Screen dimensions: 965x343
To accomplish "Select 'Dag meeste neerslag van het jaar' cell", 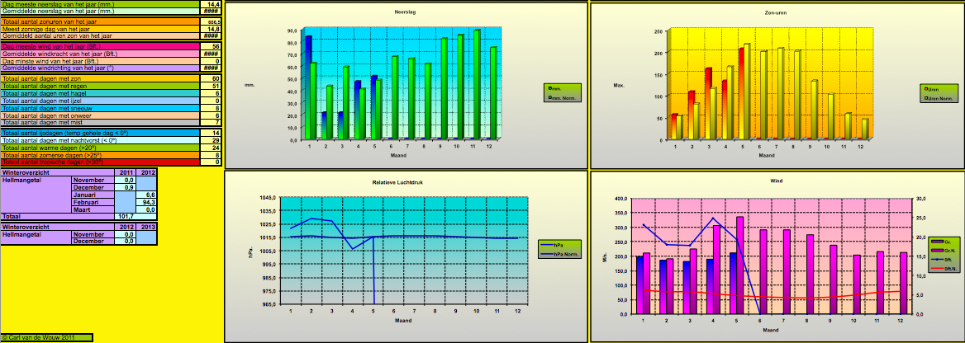I will (100, 3).
